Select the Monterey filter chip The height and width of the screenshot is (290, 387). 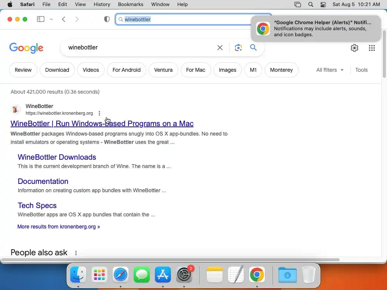pos(281,70)
